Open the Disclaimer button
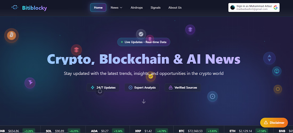This screenshot has height=133, width=293. (274, 123)
